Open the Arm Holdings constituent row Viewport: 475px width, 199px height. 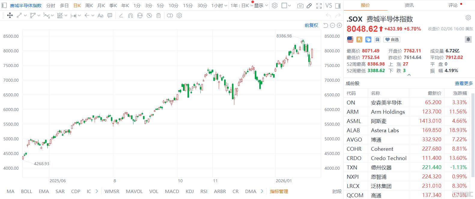407,112
